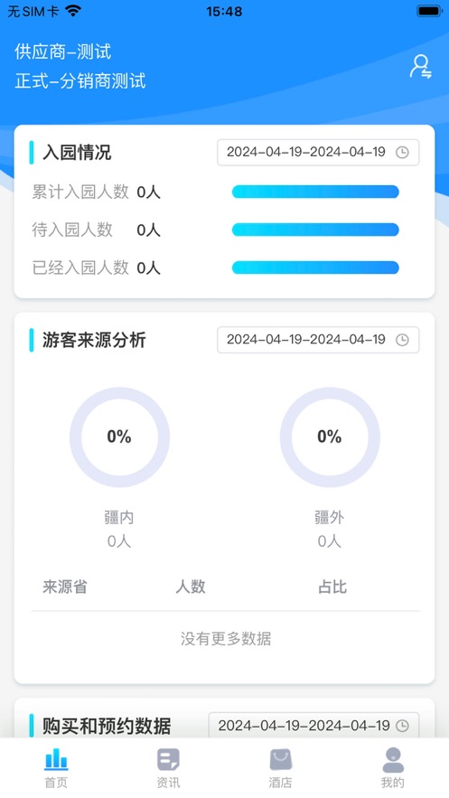Open the 游客来源分析 date range picker
The width and height of the screenshot is (449, 798).
pos(318,340)
